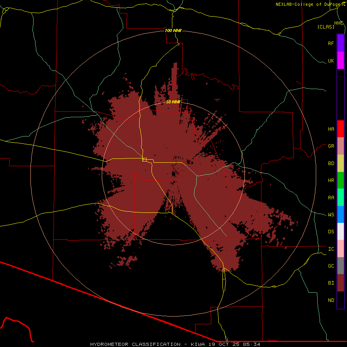The width and height of the screenshot is (347, 347).
Task: Click the 'HHC' label above the legend
Action: [x=339, y=23]
